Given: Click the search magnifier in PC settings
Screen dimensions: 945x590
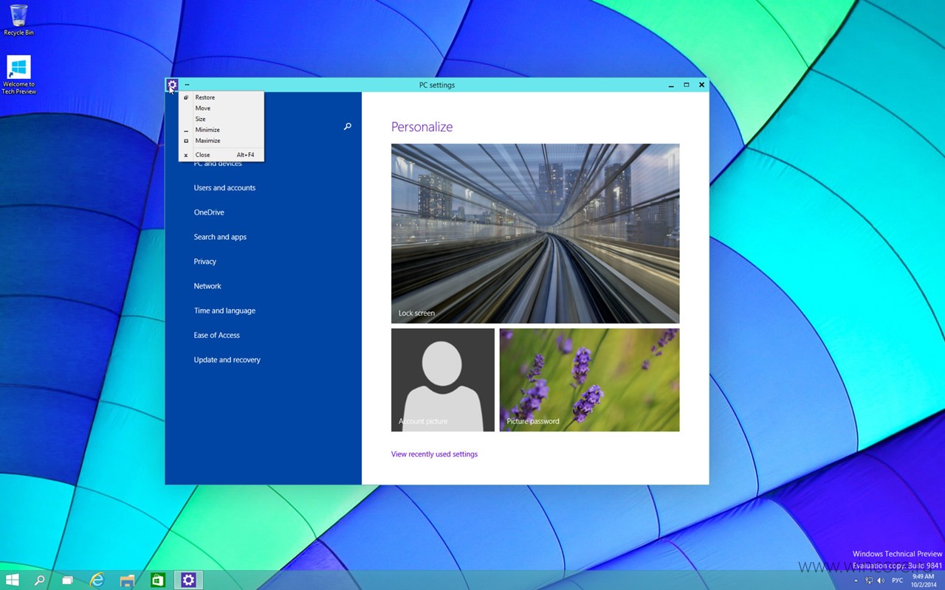Looking at the screenshot, I should [x=348, y=127].
